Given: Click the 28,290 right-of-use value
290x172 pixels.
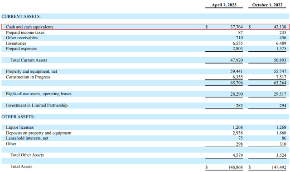Looking at the screenshot, I should coord(237,94).
